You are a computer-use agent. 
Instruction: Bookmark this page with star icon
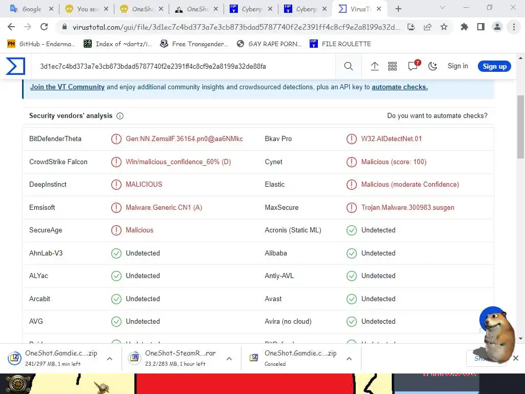point(444,27)
